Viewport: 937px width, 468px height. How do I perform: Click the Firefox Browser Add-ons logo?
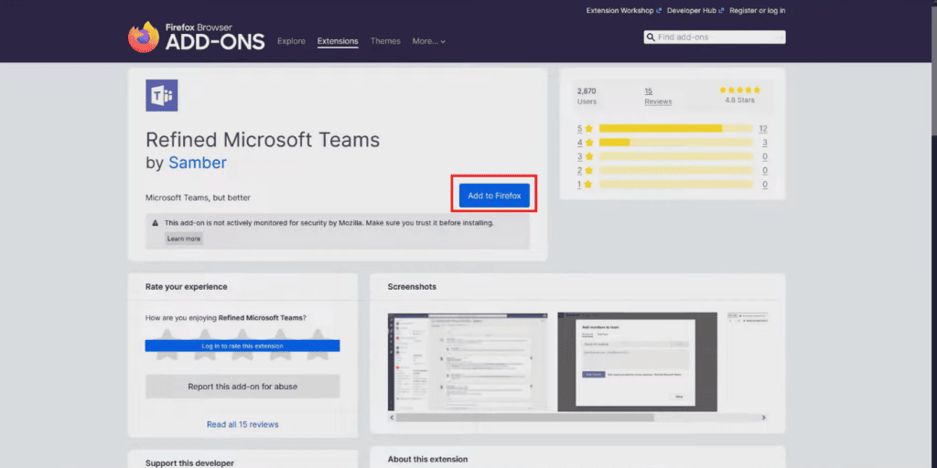[x=196, y=37]
